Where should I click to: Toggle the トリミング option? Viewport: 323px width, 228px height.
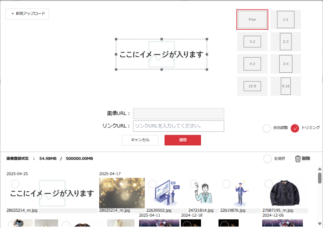(x=295, y=128)
